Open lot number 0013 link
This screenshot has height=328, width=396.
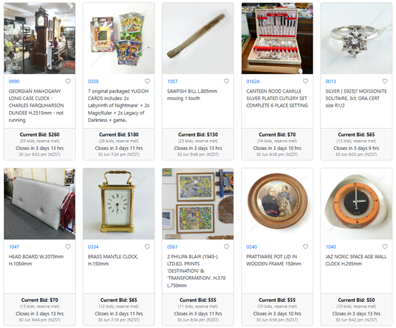click(331, 81)
